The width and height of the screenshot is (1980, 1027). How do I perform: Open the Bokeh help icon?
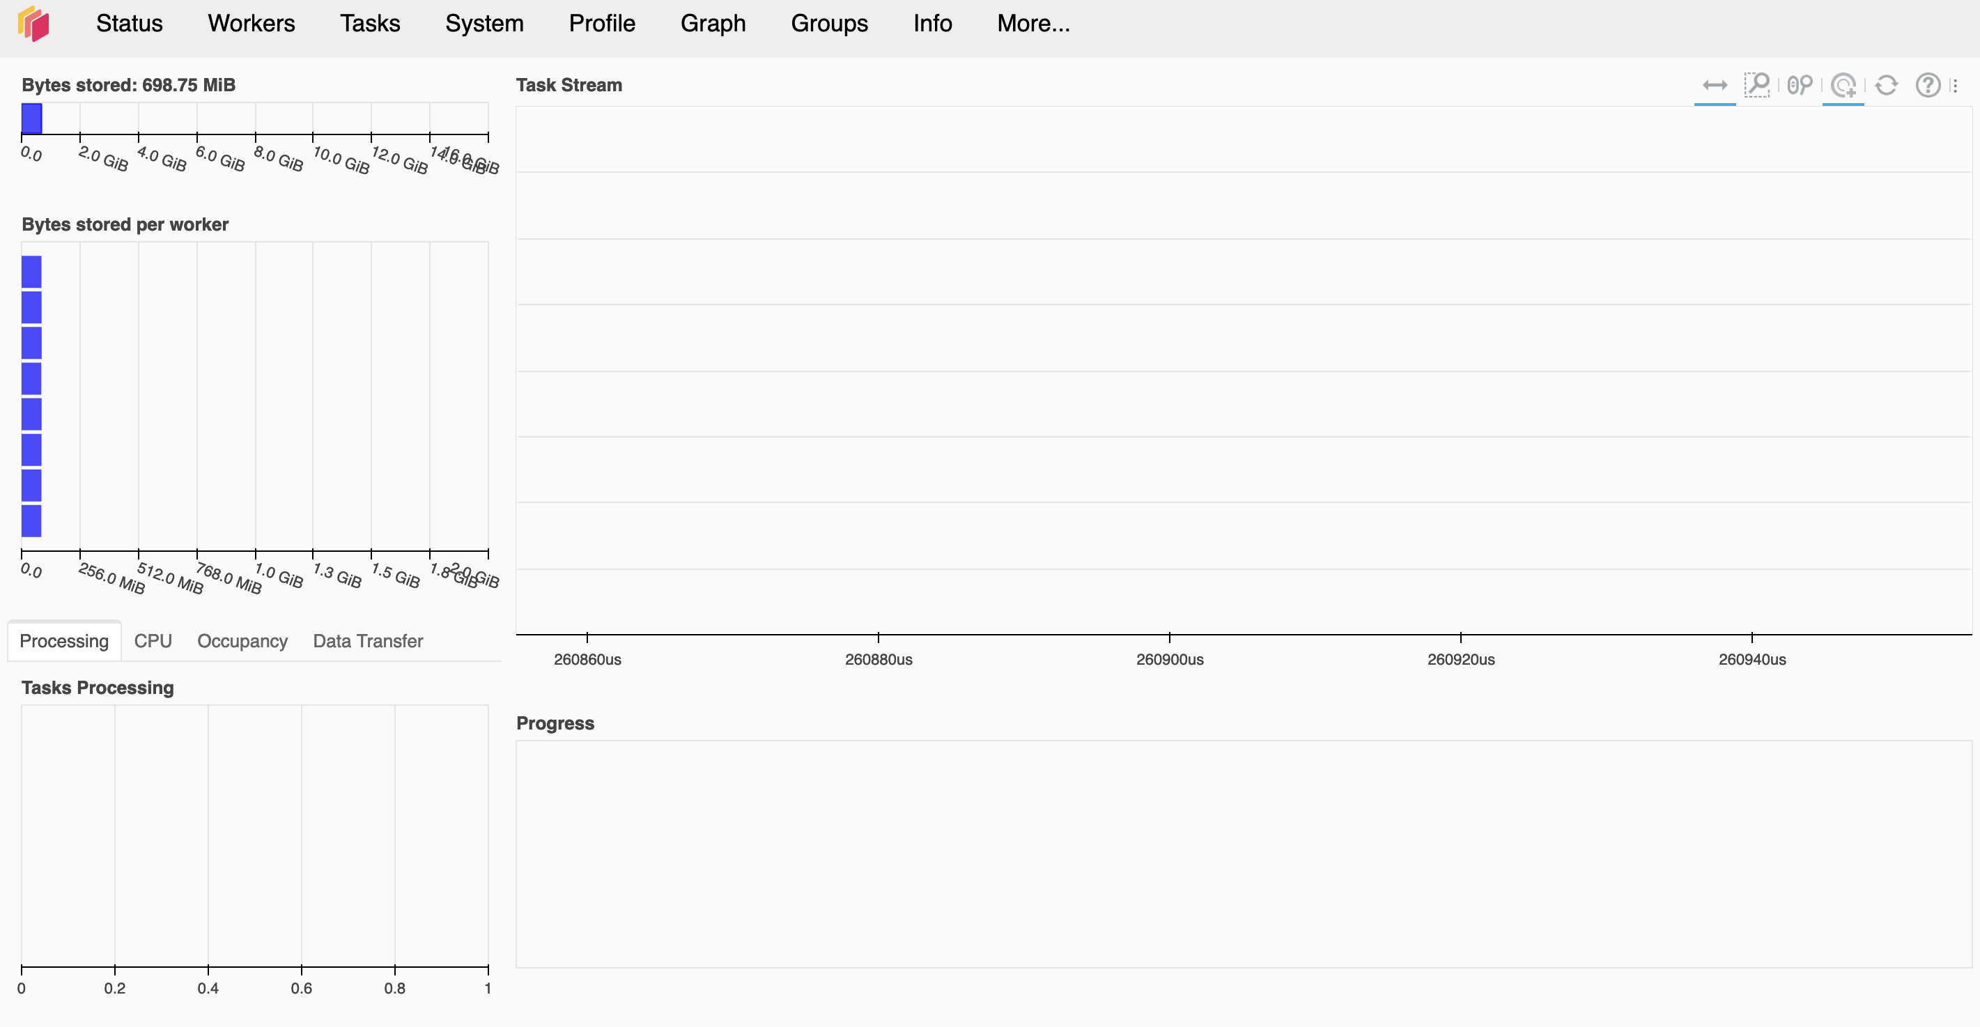(1927, 85)
